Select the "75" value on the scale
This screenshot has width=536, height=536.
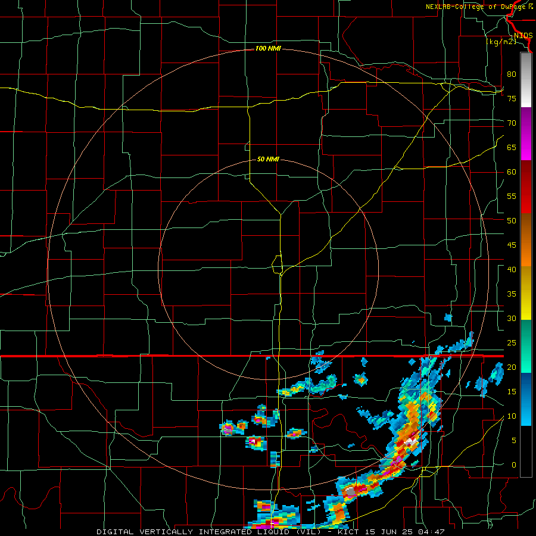512,98
